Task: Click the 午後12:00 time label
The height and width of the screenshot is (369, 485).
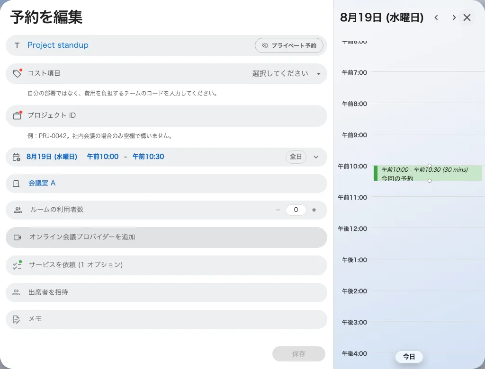Action: [x=352, y=228]
